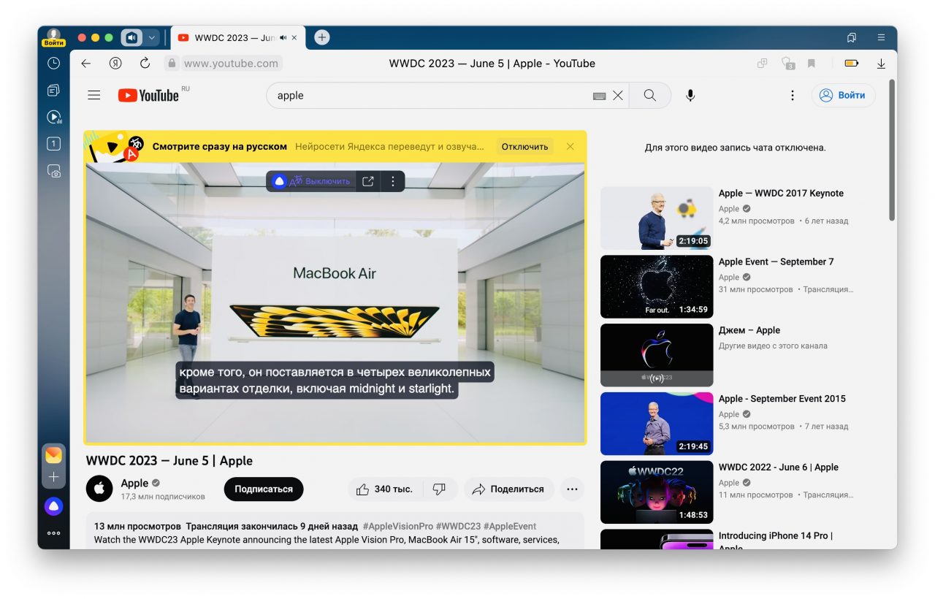The image size is (935, 599).
Task: Open the downloads panel
Action: (881, 64)
